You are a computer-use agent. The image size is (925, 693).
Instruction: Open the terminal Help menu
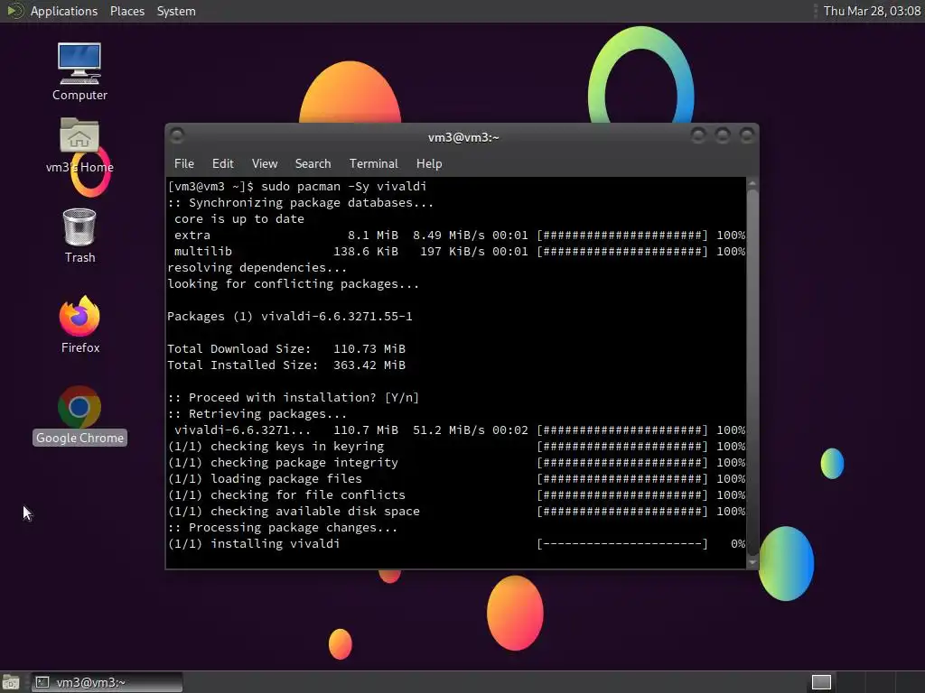pyautogui.click(x=429, y=164)
